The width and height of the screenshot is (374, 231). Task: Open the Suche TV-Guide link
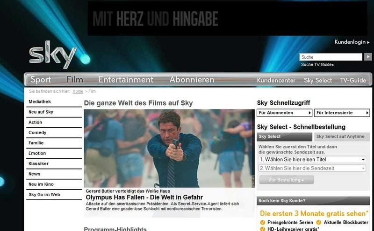[x=317, y=65]
